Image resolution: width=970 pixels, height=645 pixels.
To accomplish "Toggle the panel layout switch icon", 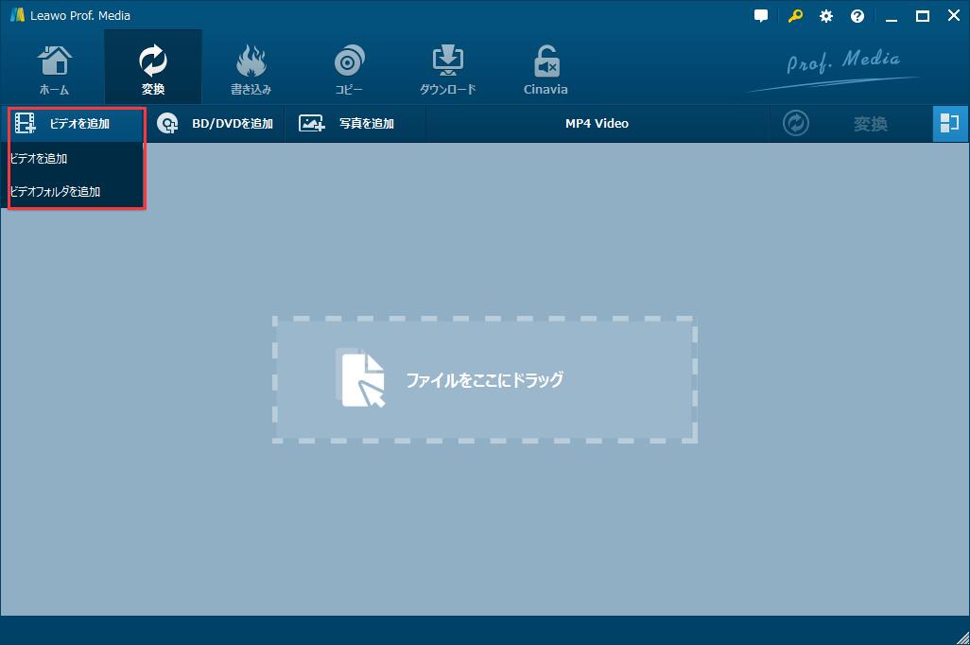I will pos(950,123).
